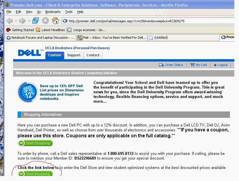Open the File menu
This screenshot has width=239, height=181.
click(x=9, y=12)
